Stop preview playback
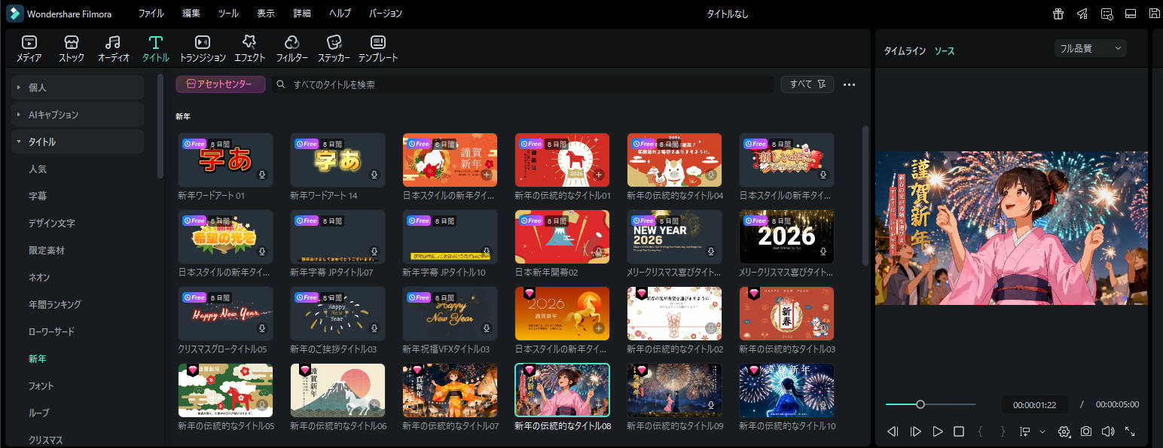1163x448 pixels. [x=959, y=431]
